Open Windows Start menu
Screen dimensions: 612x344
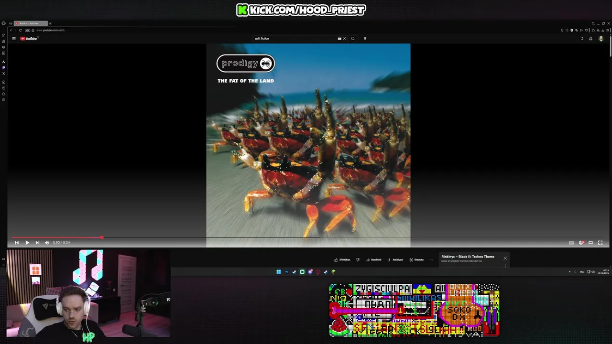pyautogui.click(x=279, y=272)
